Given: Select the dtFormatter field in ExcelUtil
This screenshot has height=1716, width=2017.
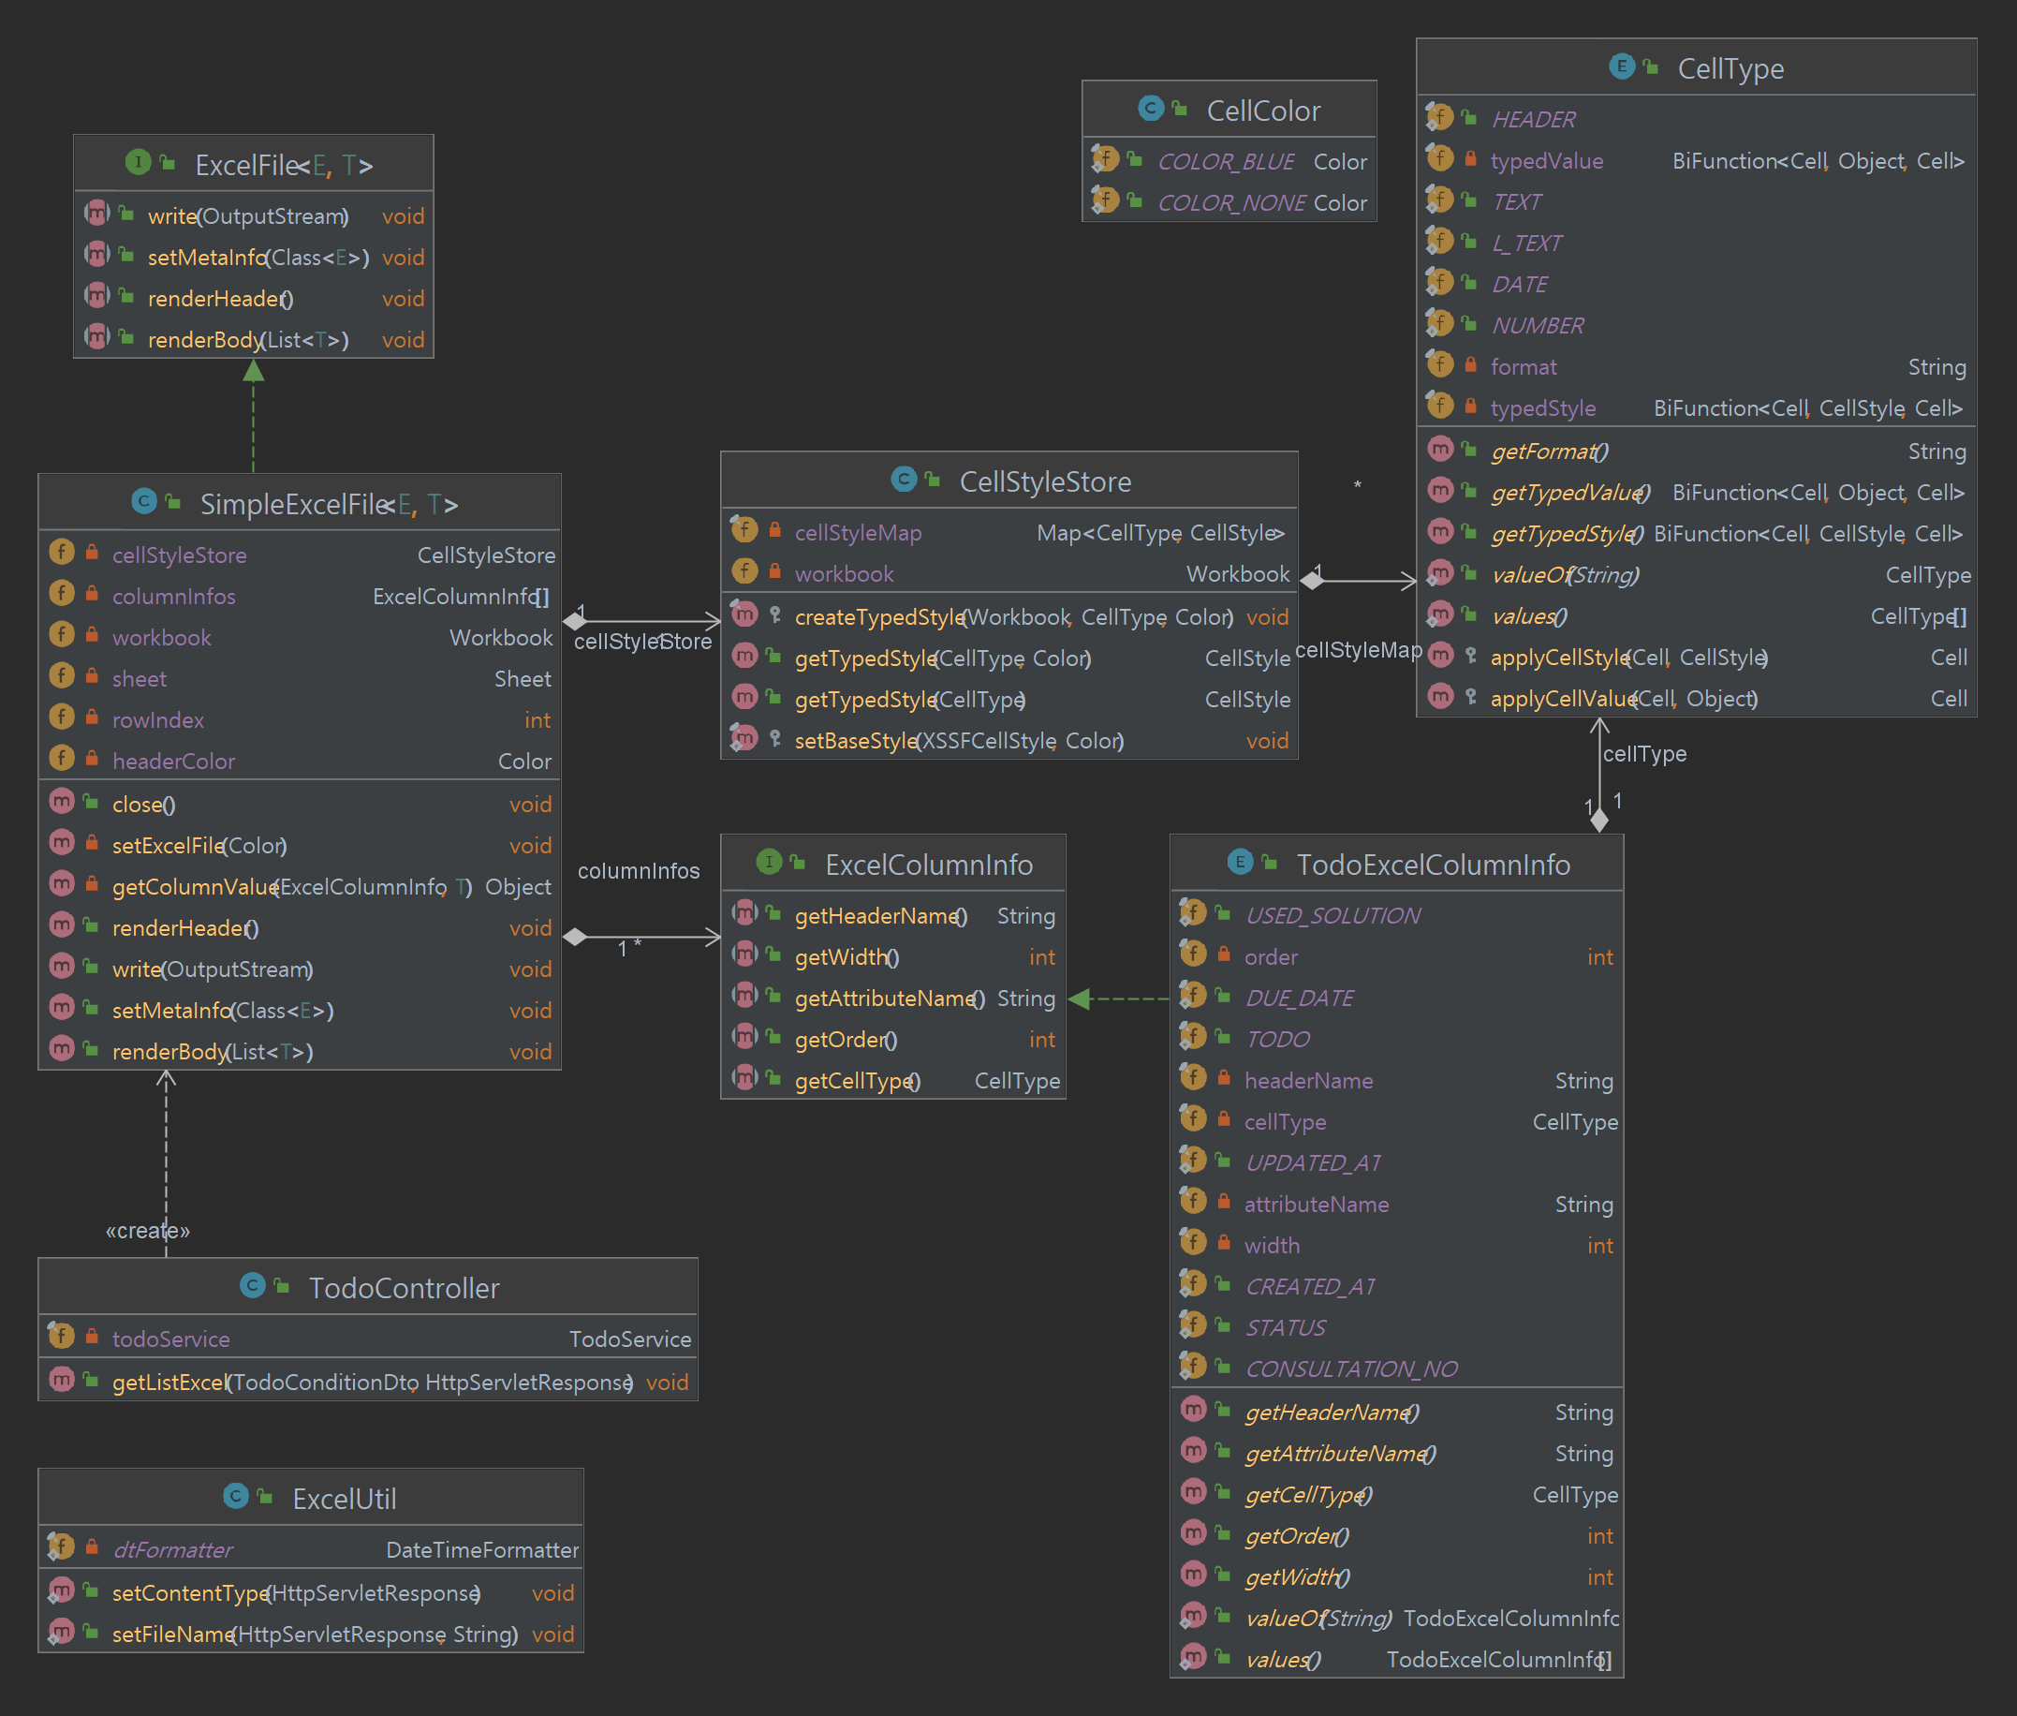Looking at the screenshot, I should click(x=173, y=1548).
